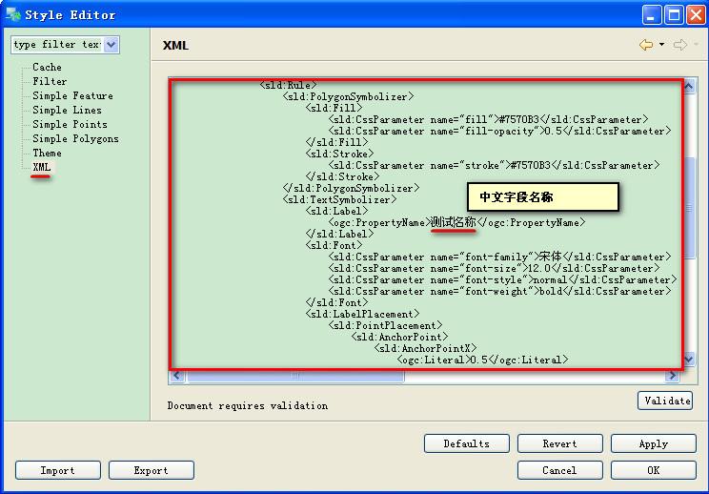Click the <sld:PointPlacement> tag line
This screenshot has width=709, height=494.
pyautogui.click(x=385, y=326)
